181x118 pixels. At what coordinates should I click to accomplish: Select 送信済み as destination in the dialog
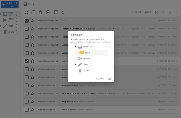click(87, 58)
